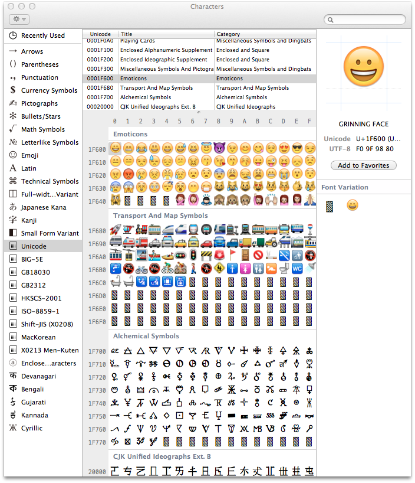Choose the Punctuation category
This screenshot has height=483, width=415.
43,77
